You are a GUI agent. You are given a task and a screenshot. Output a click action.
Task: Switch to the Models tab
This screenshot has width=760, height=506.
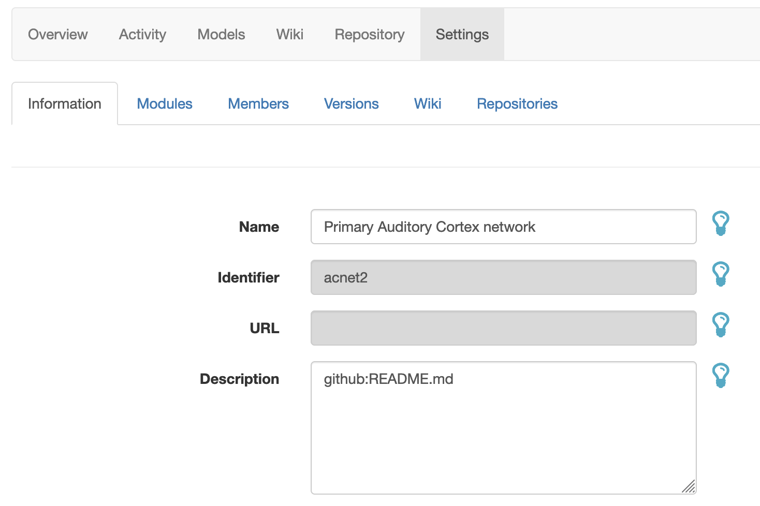pyautogui.click(x=221, y=34)
